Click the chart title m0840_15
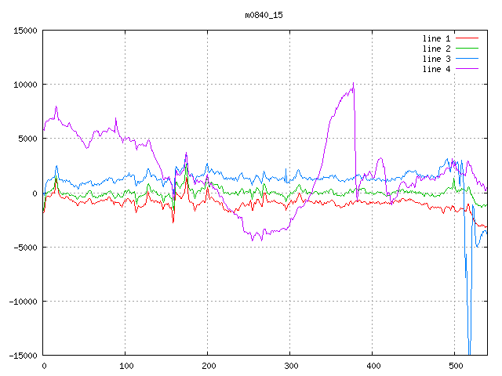This screenshot has height=376, width=502. 264,15
